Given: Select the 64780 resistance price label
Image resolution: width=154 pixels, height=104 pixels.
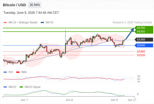Looking at the screenshot, I should coord(141,28).
